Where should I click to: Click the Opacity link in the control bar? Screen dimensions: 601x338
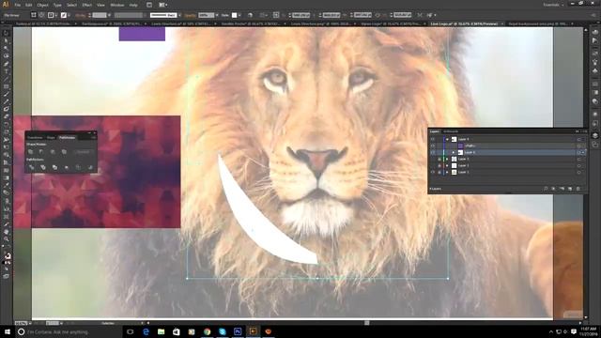pos(190,15)
